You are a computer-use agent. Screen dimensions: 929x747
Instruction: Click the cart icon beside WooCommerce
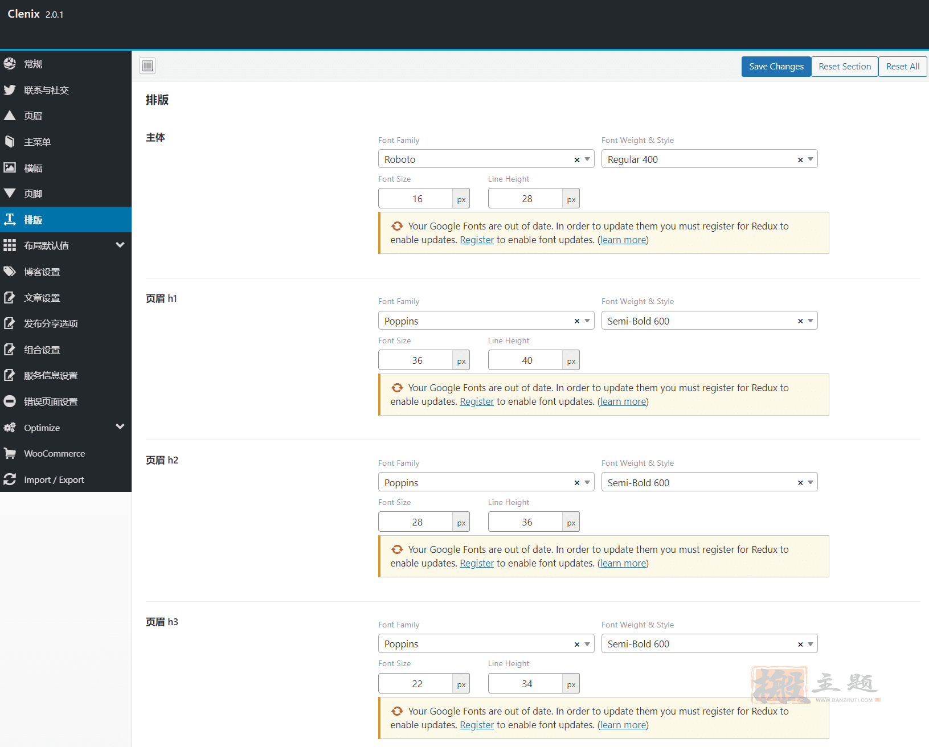tap(10, 453)
